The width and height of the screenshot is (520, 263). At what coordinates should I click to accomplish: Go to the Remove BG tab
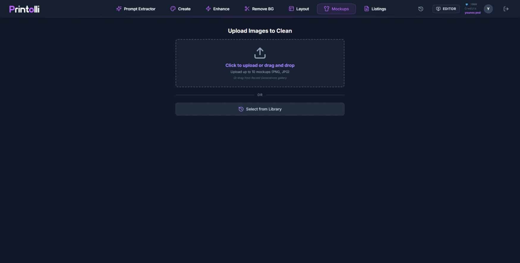[259, 9]
